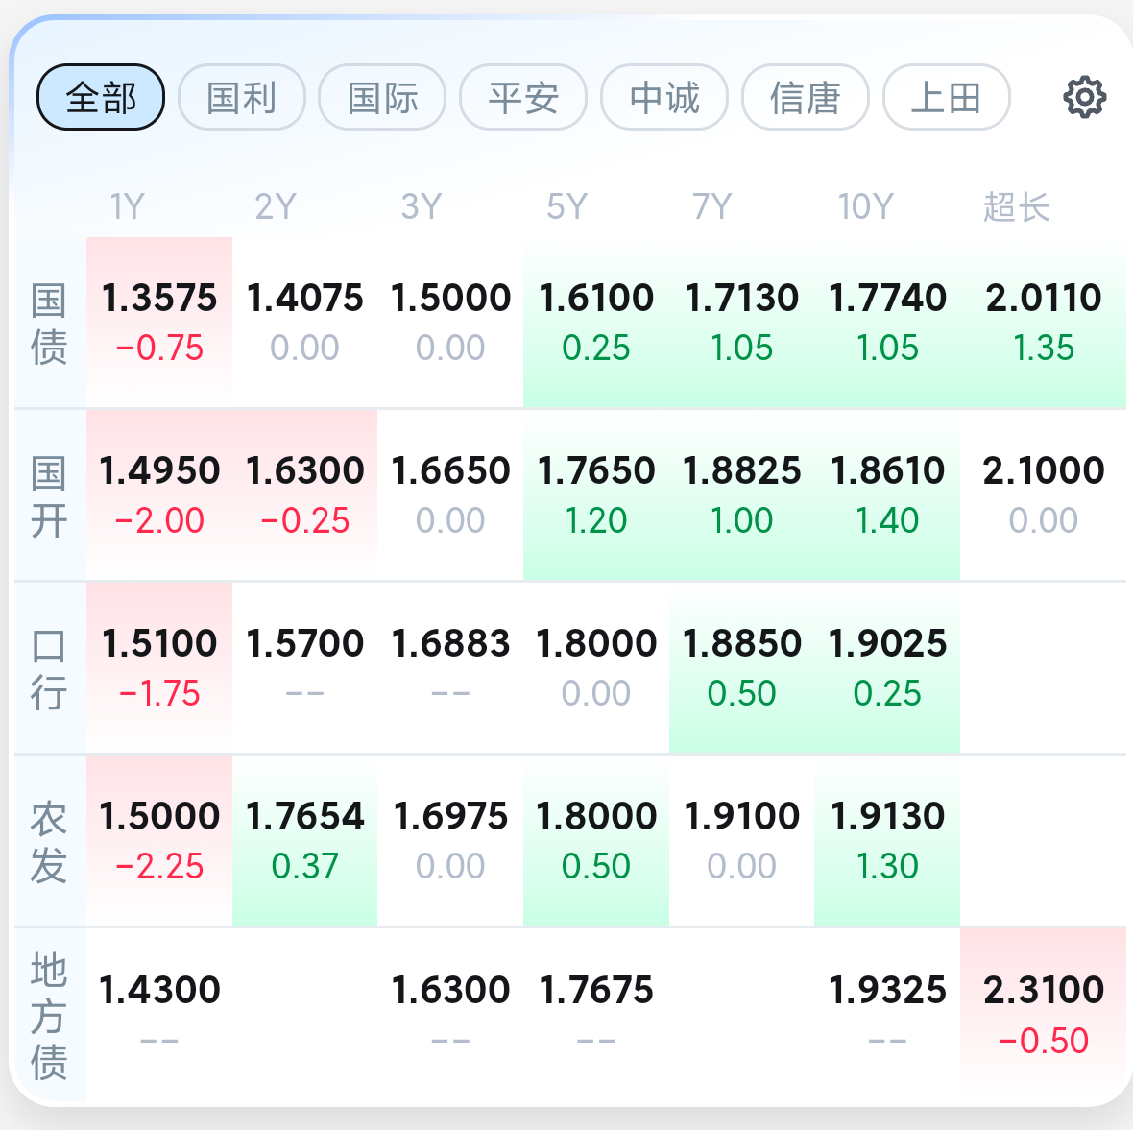Choose the 上田 tab
The height and width of the screenshot is (1130, 1133).
click(x=946, y=97)
